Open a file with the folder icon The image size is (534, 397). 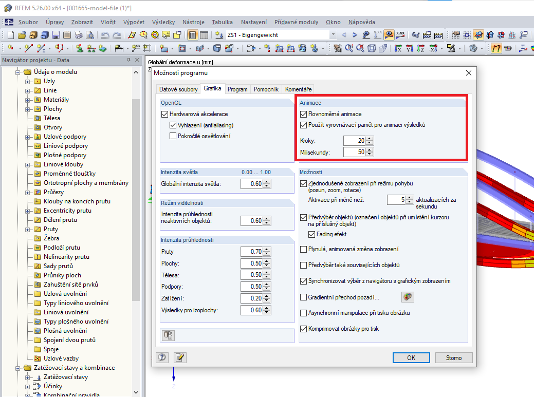pos(22,35)
